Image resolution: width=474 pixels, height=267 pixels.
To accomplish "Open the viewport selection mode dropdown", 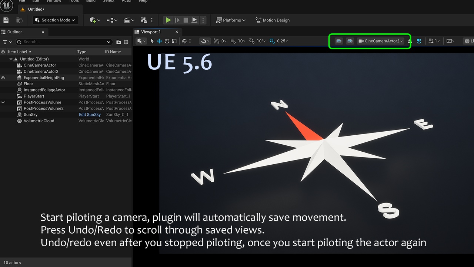I will click(141, 41).
